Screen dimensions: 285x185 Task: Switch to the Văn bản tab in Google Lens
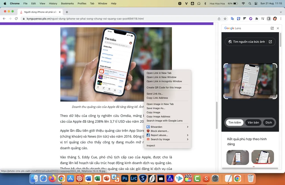pos(253,122)
